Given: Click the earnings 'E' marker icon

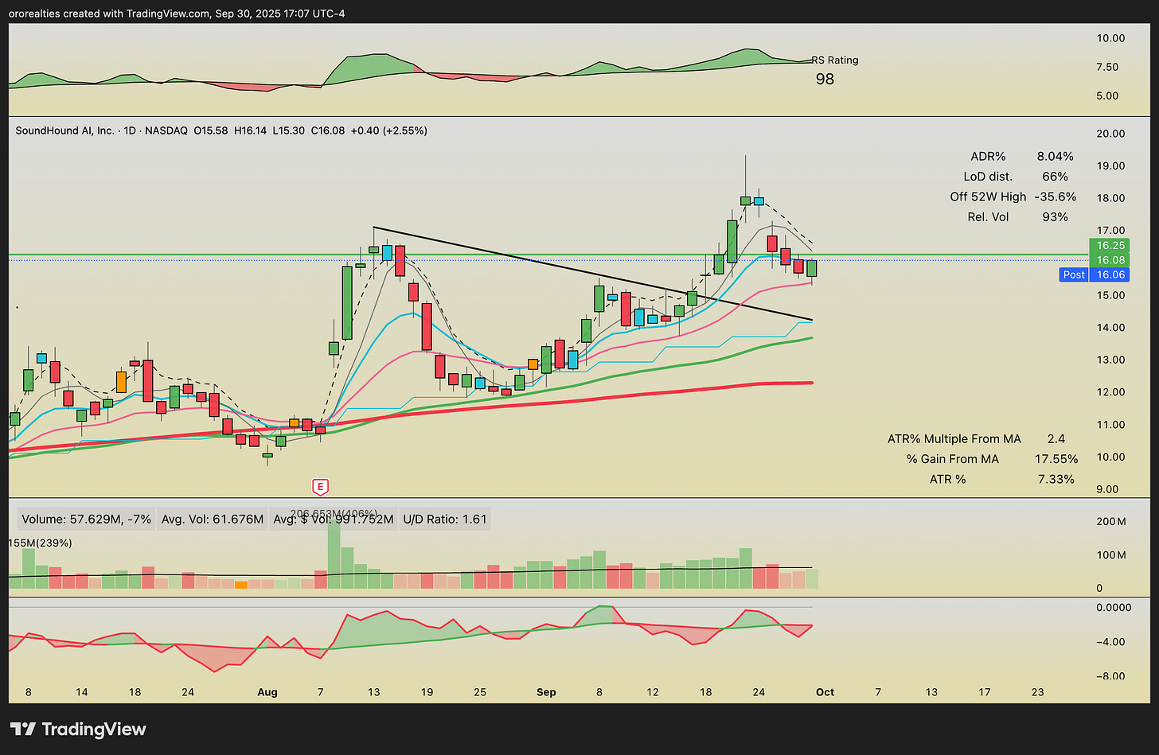Looking at the screenshot, I should [x=321, y=486].
